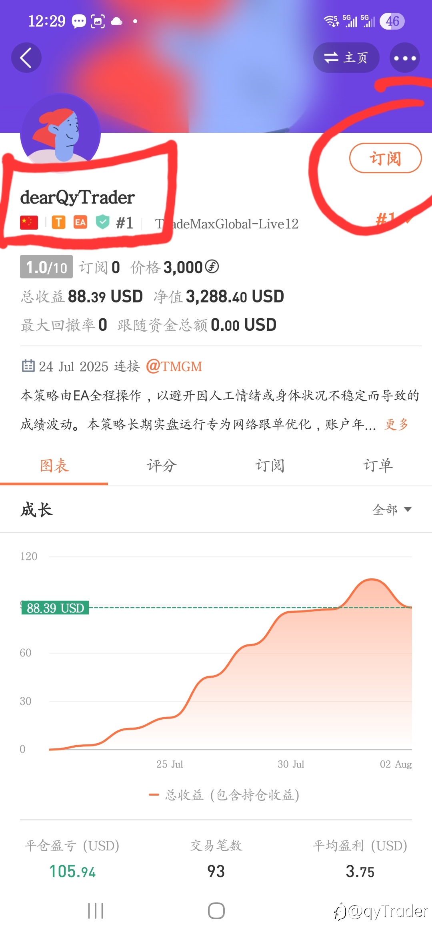Screen dimensions: 432x936
Task: Tap the price currency coin icon
Action: coord(212,266)
